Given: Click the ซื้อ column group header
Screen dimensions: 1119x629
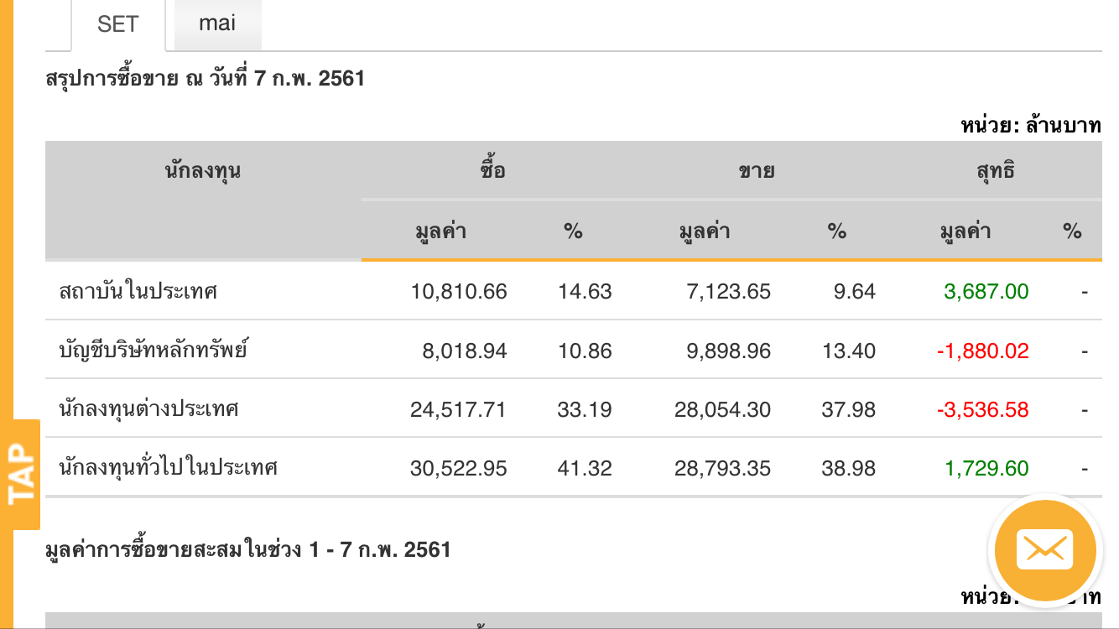Looking at the screenshot, I should pyautogui.click(x=492, y=171).
